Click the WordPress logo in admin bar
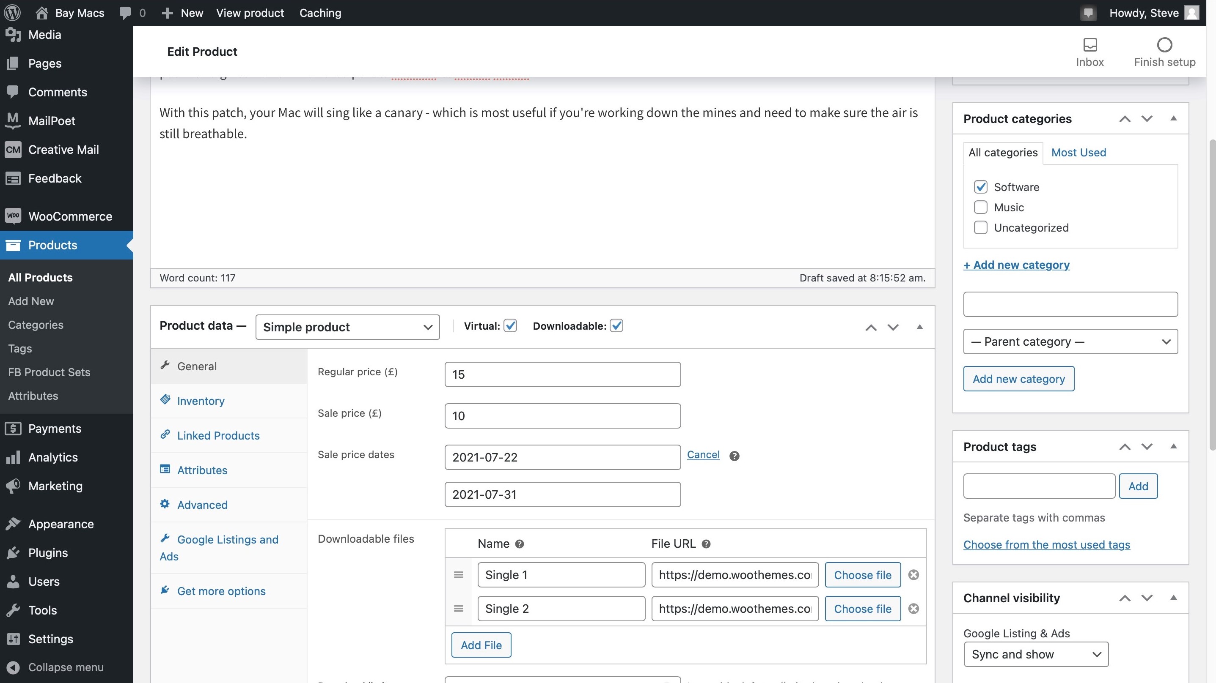Viewport: 1216px width, 683px height. pyautogui.click(x=12, y=13)
